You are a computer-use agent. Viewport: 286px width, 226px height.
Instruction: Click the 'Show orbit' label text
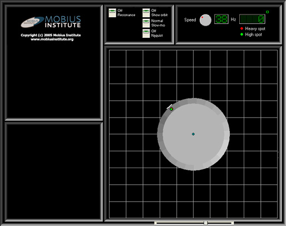pos(160,15)
